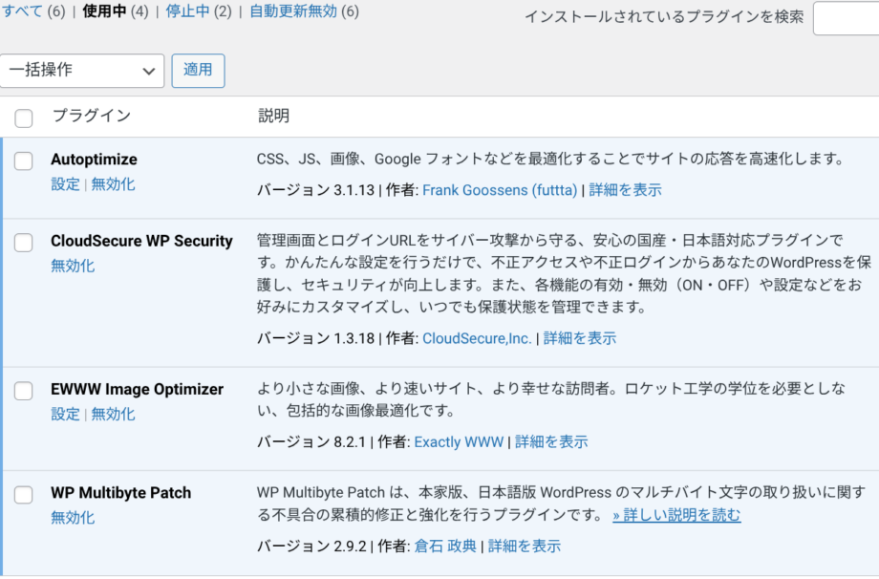Image resolution: width=879 pixels, height=579 pixels.
Task: Open CloudSecure,Inc. author link
Action: tap(477, 338)
